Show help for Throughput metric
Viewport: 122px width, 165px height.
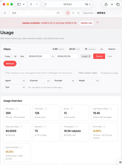[x=76, y=127]
